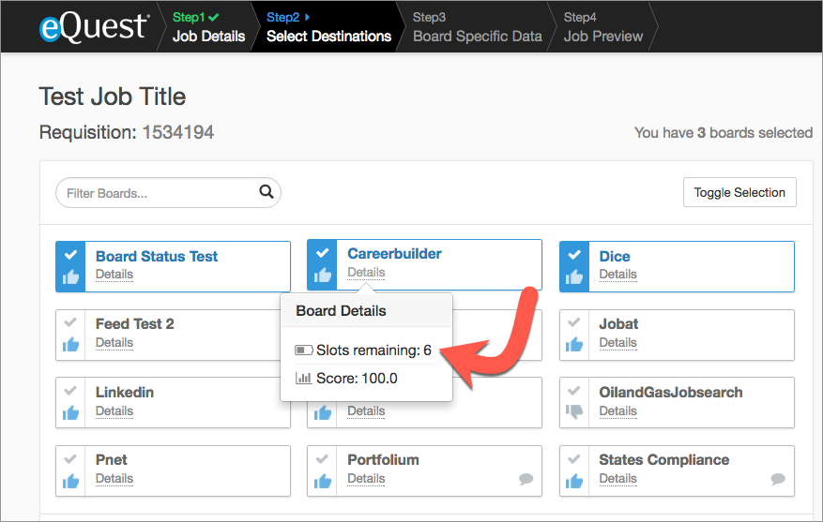
Task: Click the comment bubble on States Compliance
Action: (778, 479)
